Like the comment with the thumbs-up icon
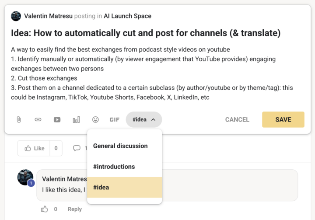 (x=44, y=209)
